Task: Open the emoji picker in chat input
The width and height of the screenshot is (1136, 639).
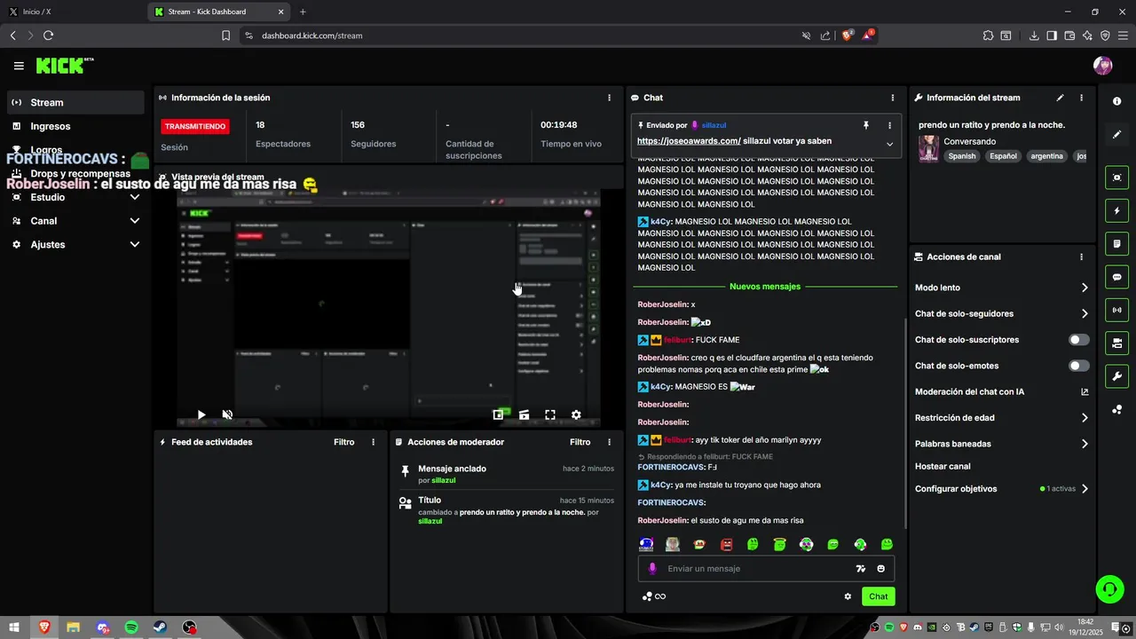Action: click(x=881, y=569)
